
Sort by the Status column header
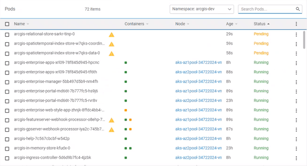click(x=260, y=24)
